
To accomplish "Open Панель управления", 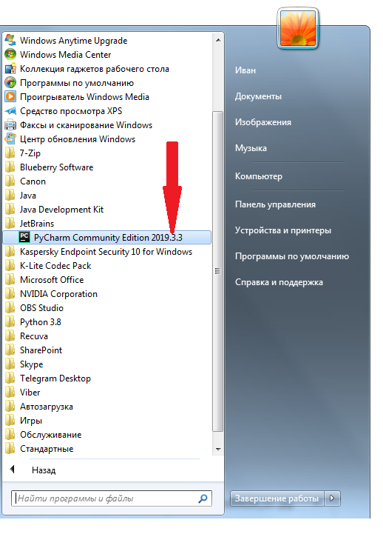I will (275, 204).
